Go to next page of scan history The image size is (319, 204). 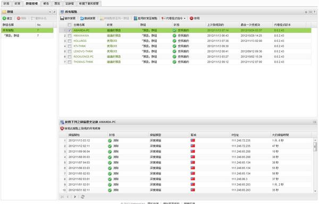75,197
